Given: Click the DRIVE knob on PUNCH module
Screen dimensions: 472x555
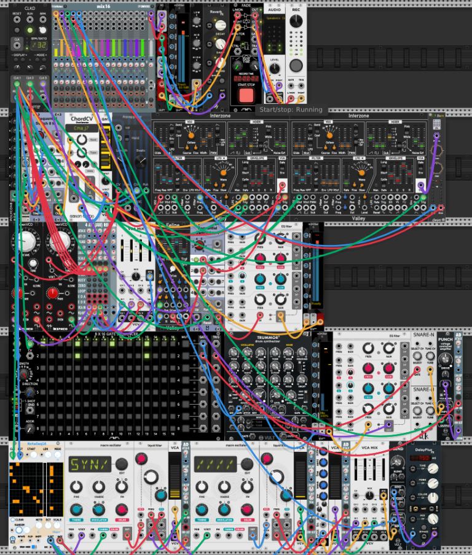Looking at the screenshot, I should pos(445,359).
